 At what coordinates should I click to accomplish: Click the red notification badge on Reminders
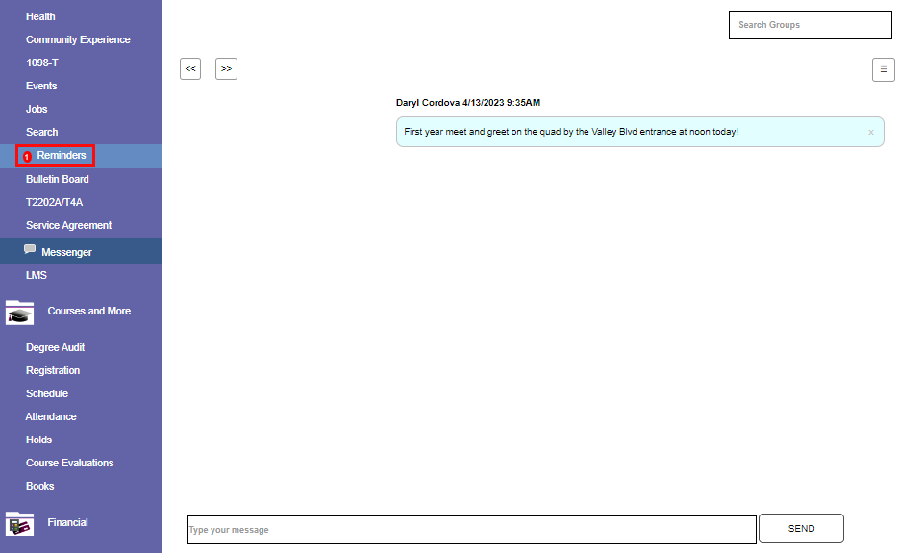pyautogui.click(x=27, y=156)
